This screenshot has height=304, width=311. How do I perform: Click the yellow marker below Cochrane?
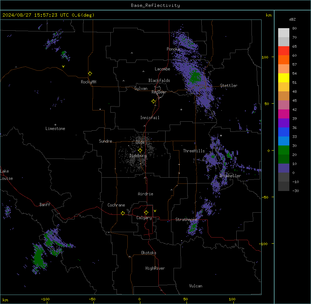tap(123, 213)
